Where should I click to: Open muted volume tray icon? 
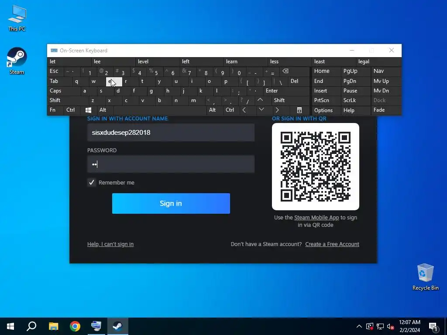tap(391, 326)
